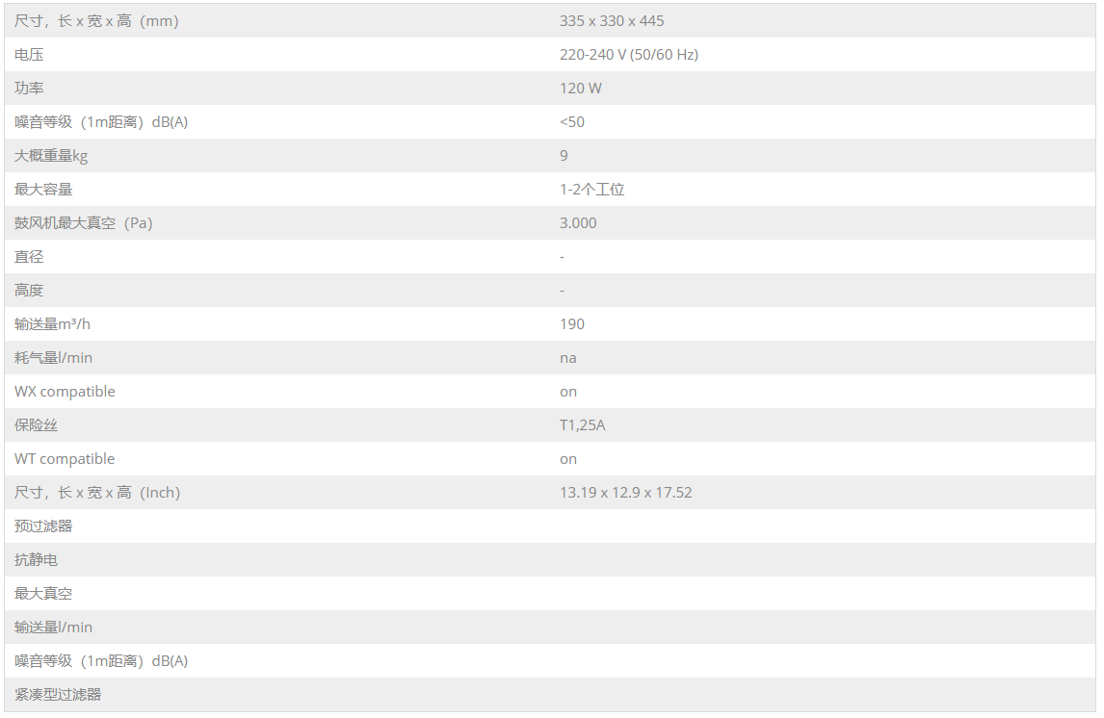The width and height of the screenshot is (1104, 718).
Task: Click the 紧凑型过滤器 row label
Action: coord(58,695)
